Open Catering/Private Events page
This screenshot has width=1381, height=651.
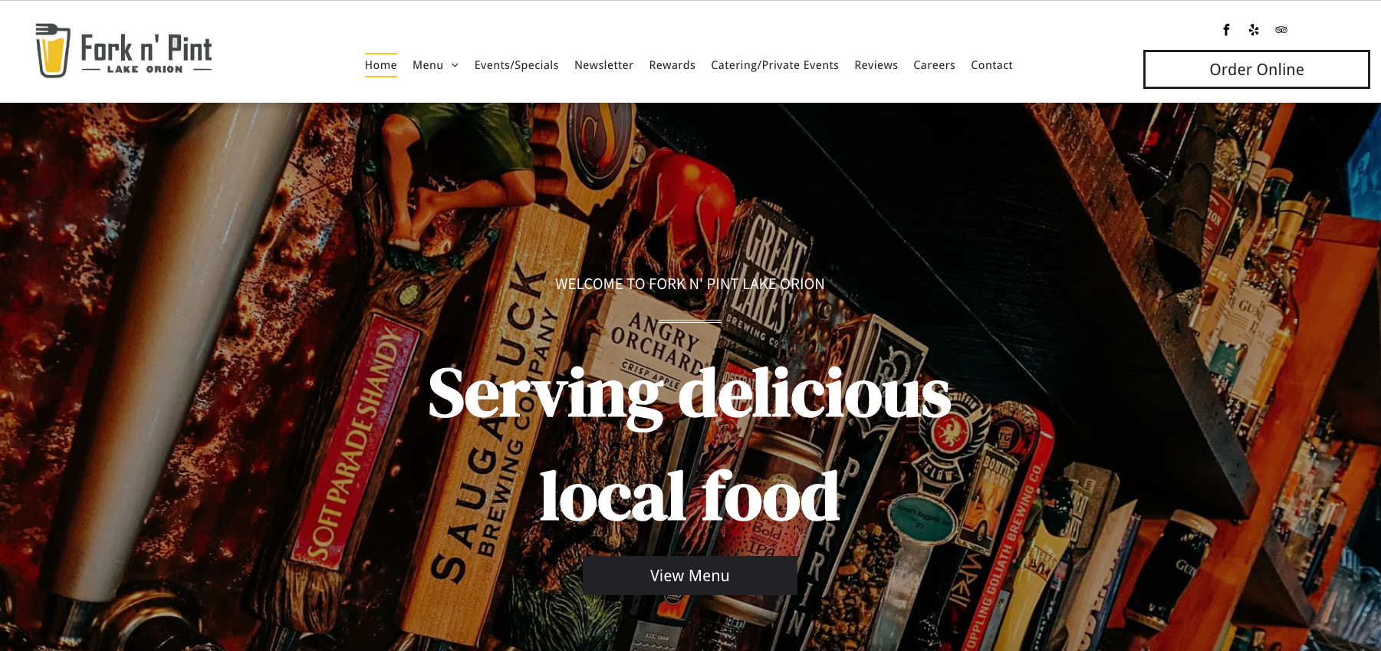click(774, 65)
